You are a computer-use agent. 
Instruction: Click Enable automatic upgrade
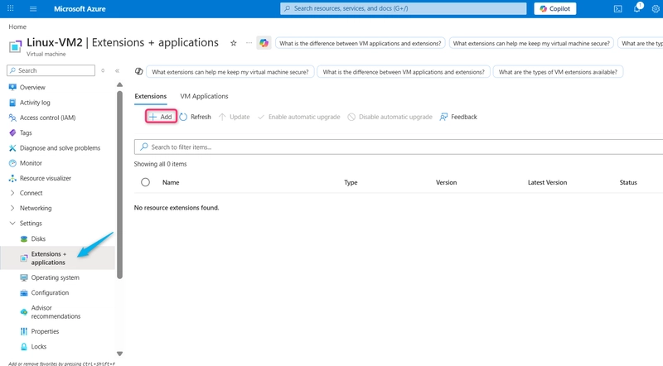(x=298, y=117)
